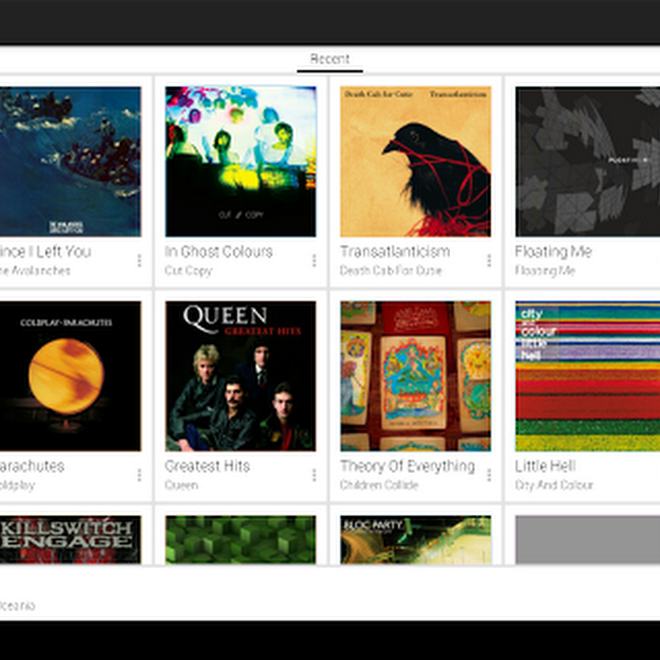Screen dimensions: 660x660
Task: Select the Transatlanticism title text
Action: click(395, 252)
